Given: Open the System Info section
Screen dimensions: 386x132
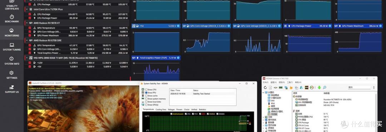Looking at the screenshot, I should tap(12, 61).
